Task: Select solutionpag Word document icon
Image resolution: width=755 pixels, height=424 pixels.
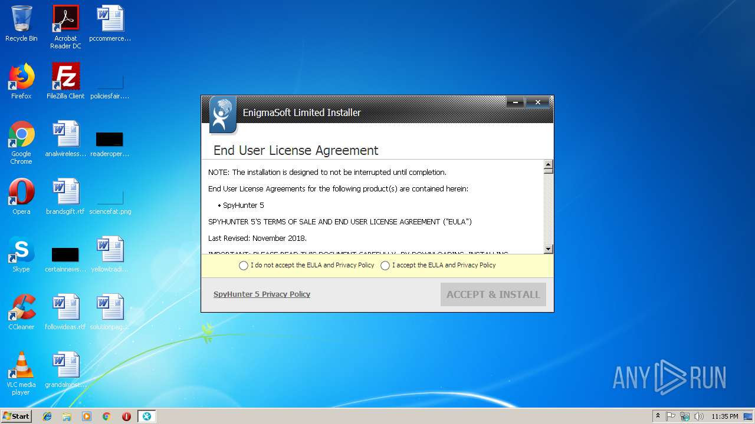Action: click(110, 312)
